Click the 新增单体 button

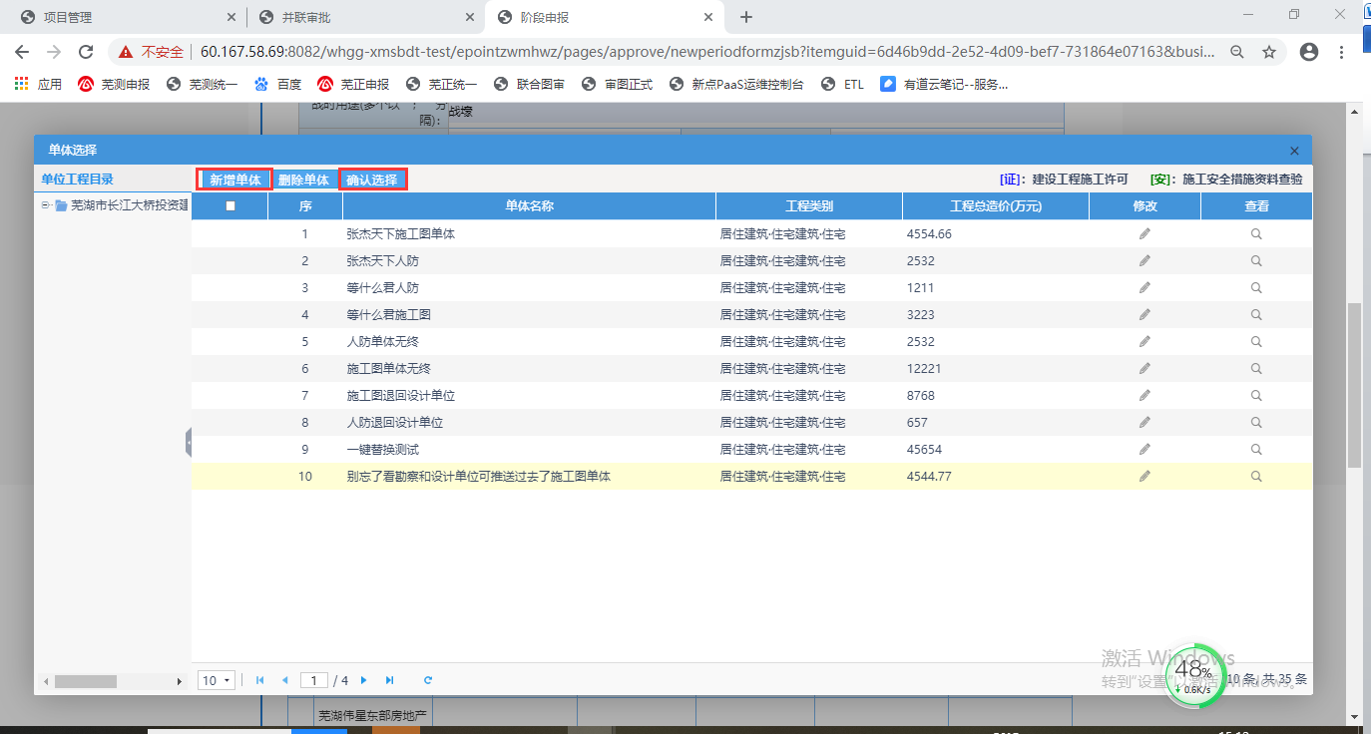point(234,180)
